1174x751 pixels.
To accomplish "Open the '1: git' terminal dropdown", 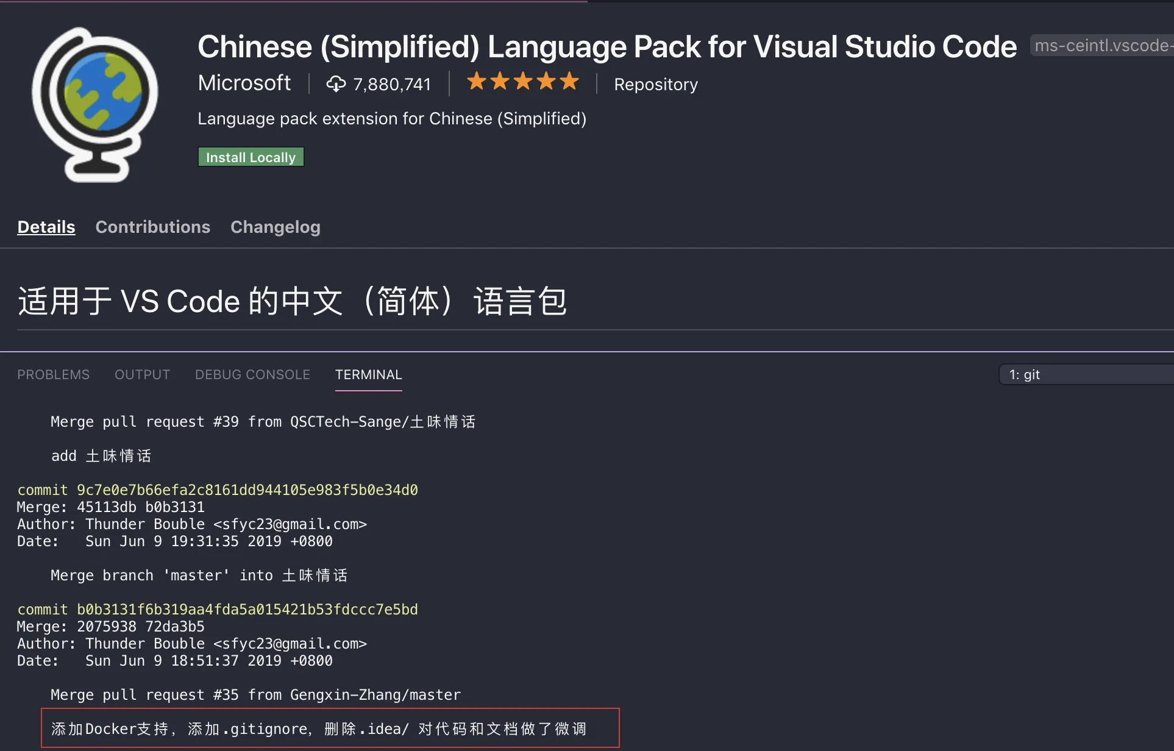I will coord(1086,374).
